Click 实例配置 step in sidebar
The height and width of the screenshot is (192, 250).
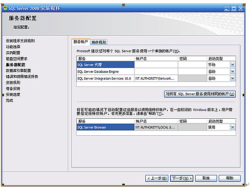[x=13, y=53]
